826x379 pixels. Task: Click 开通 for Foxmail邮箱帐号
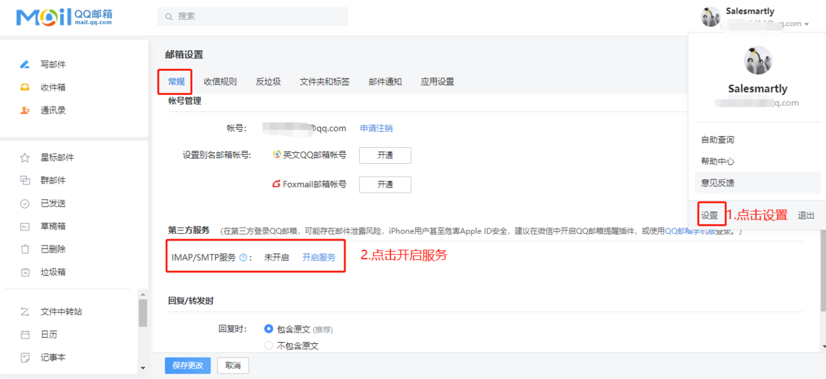385,184
